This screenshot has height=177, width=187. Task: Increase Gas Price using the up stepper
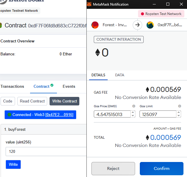point(133,112)
